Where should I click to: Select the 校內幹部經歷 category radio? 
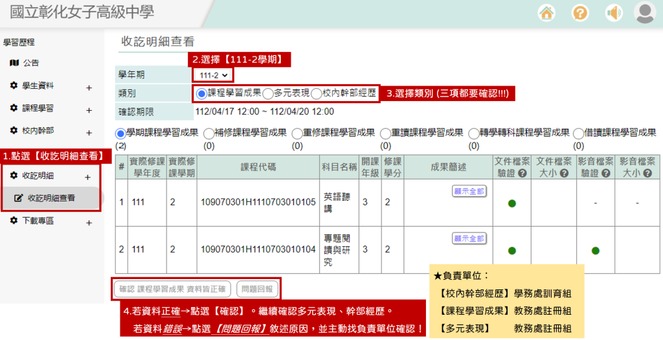(x=316, y=94)
